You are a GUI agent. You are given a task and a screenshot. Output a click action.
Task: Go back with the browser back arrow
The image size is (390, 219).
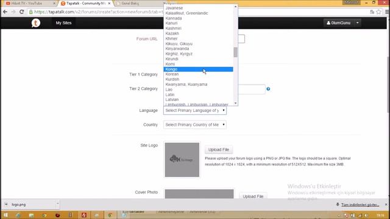5,12
